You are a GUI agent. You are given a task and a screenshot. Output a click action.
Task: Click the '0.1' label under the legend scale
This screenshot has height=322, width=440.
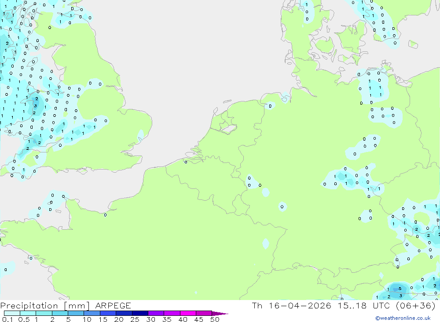[7, 319]
